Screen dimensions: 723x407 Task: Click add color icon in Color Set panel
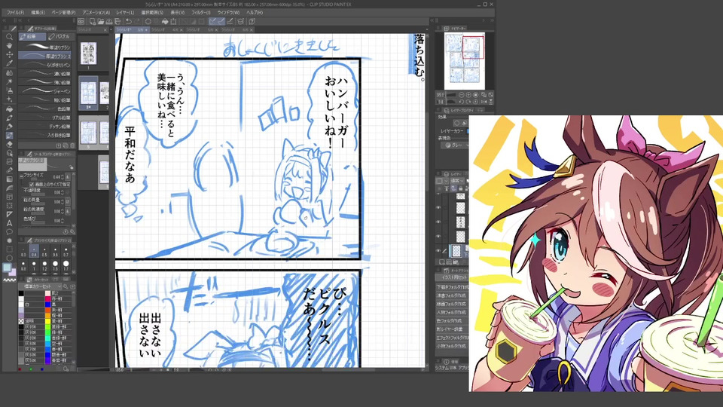72,286
